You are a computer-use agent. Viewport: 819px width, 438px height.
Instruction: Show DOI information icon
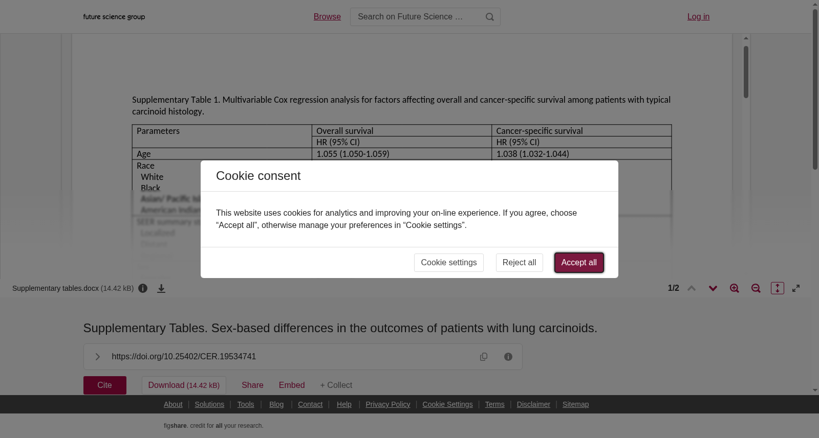(508, 357)
